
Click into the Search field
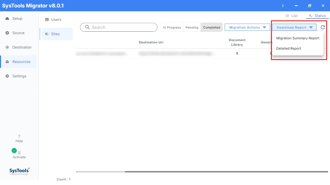(119, 27)
